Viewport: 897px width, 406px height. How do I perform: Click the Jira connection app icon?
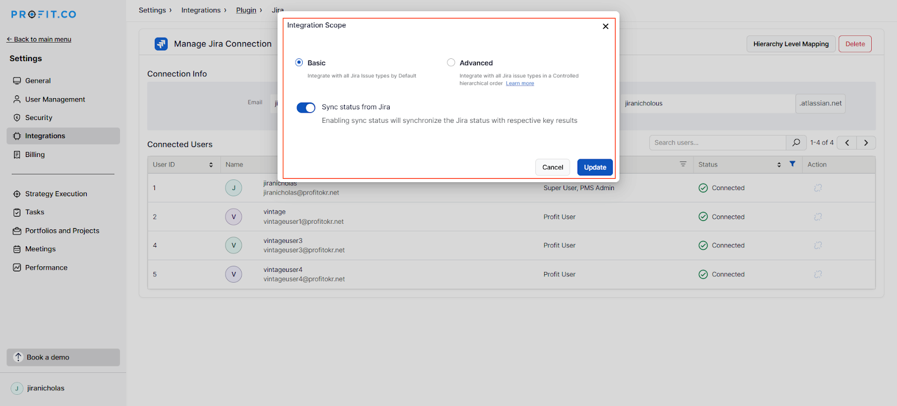(x=161, y=44)
